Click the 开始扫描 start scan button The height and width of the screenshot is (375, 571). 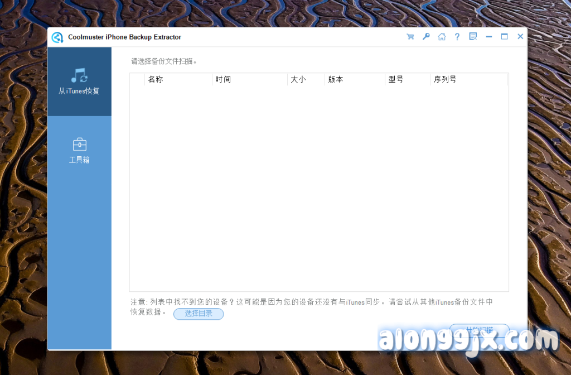[479, 329]
